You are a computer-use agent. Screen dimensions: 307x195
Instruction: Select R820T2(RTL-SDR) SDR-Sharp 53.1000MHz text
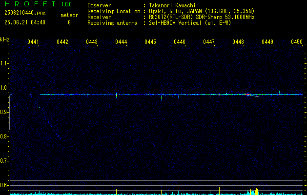point(202,17)
